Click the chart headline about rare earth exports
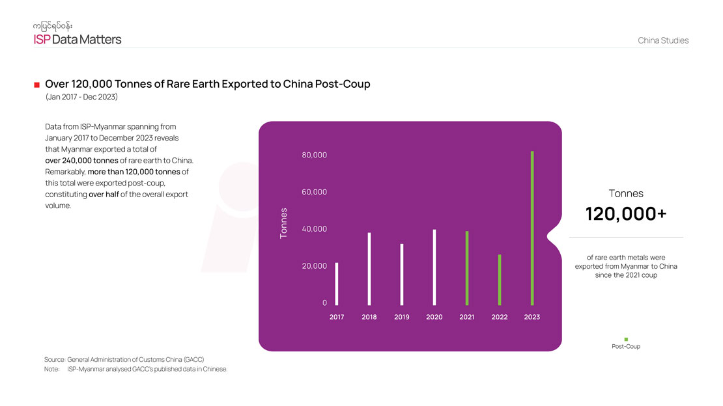The image size is (723, 406). coord(207,85)
